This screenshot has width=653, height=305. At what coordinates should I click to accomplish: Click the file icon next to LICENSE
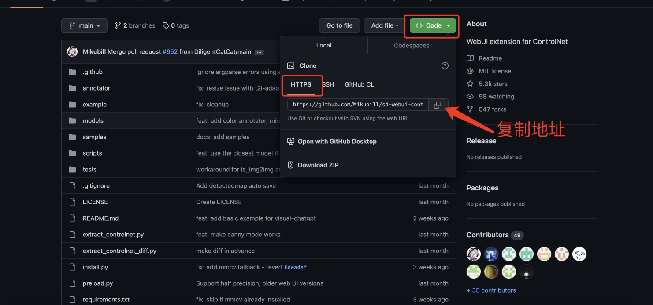tap(72, 202)
